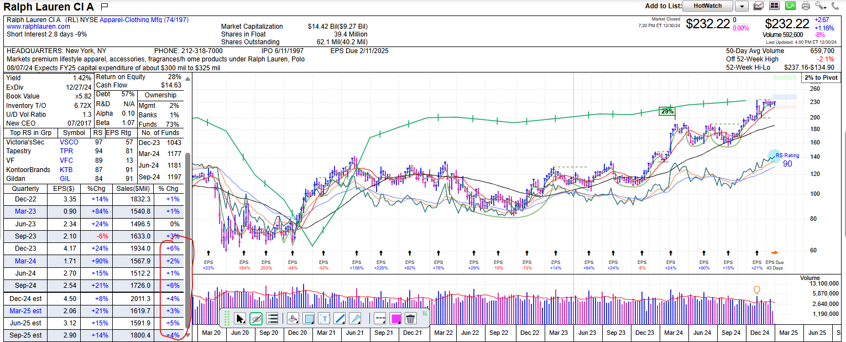
Task: Grab the drawing toolbar dotted drag handle
Action: [x=226, y=318]
